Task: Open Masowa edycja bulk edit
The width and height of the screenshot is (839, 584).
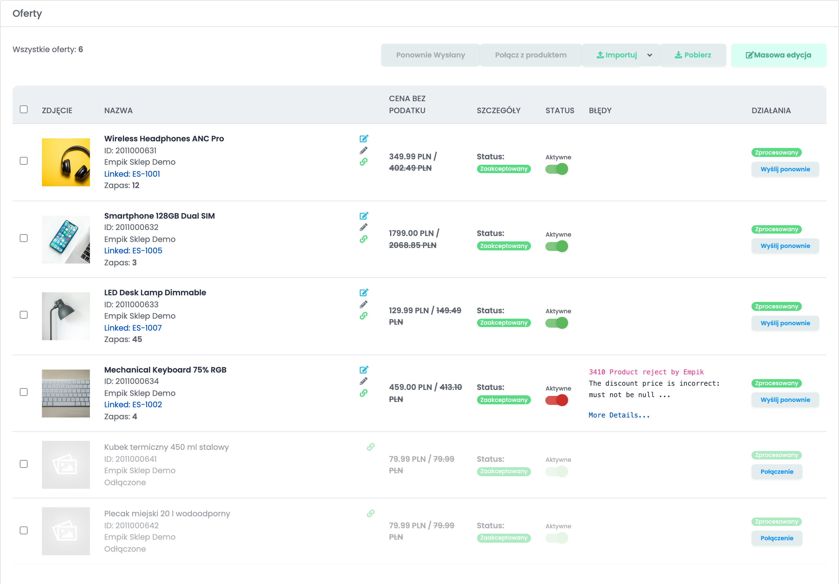Action: 778,55
